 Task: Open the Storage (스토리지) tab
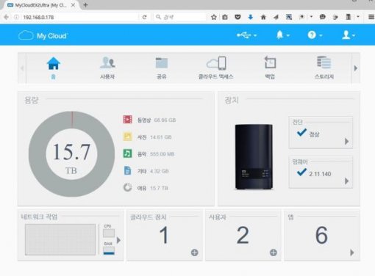tap(324, 68)
